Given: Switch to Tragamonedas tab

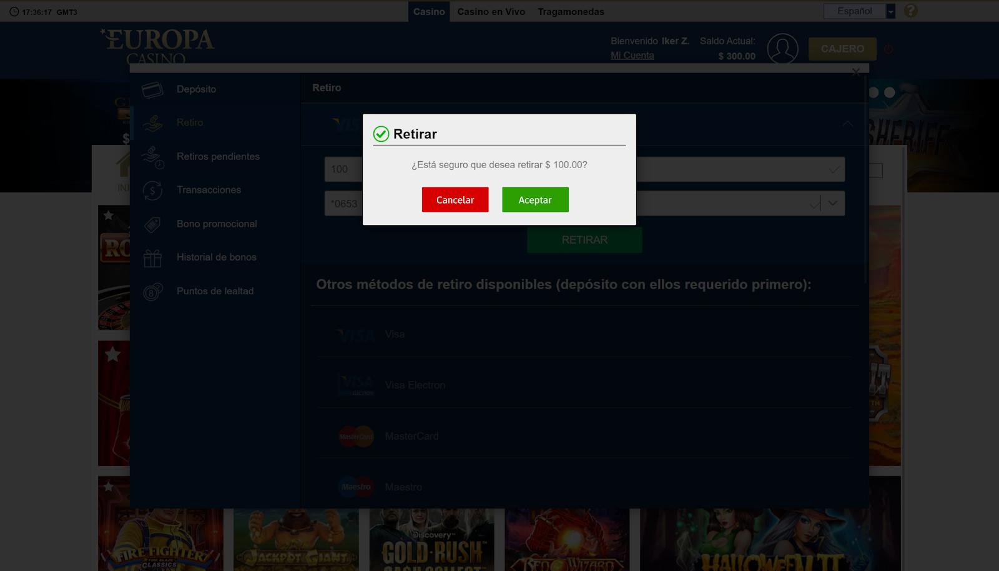Looking at the screenshot, I should (571, 11).
